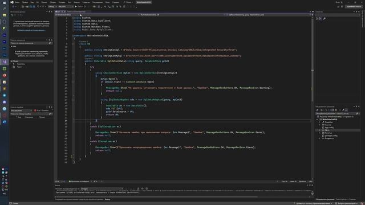This screenshot has width=365, height=205.
Task: Click the no-problems-found status indicator
Action: [79, 182]
